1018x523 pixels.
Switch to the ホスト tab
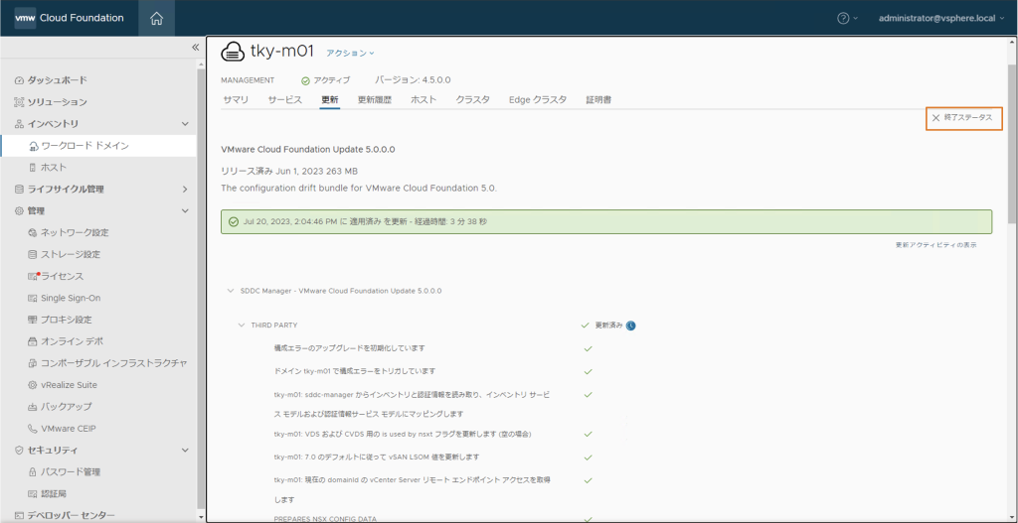click(424, 100)
